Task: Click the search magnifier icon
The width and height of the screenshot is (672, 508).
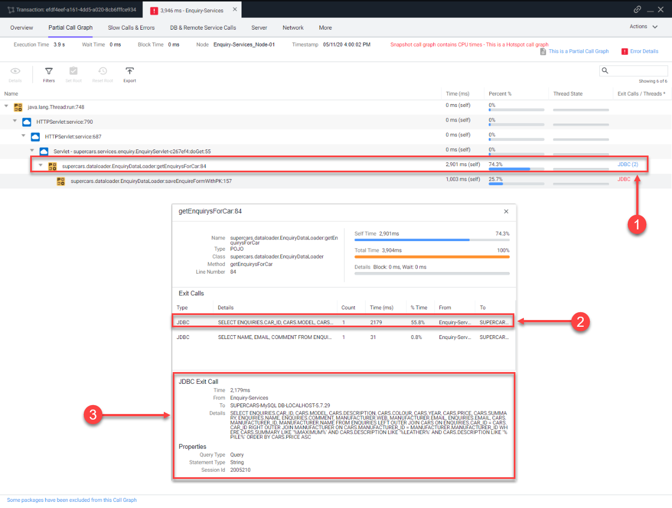Action: tap(605, 70)
